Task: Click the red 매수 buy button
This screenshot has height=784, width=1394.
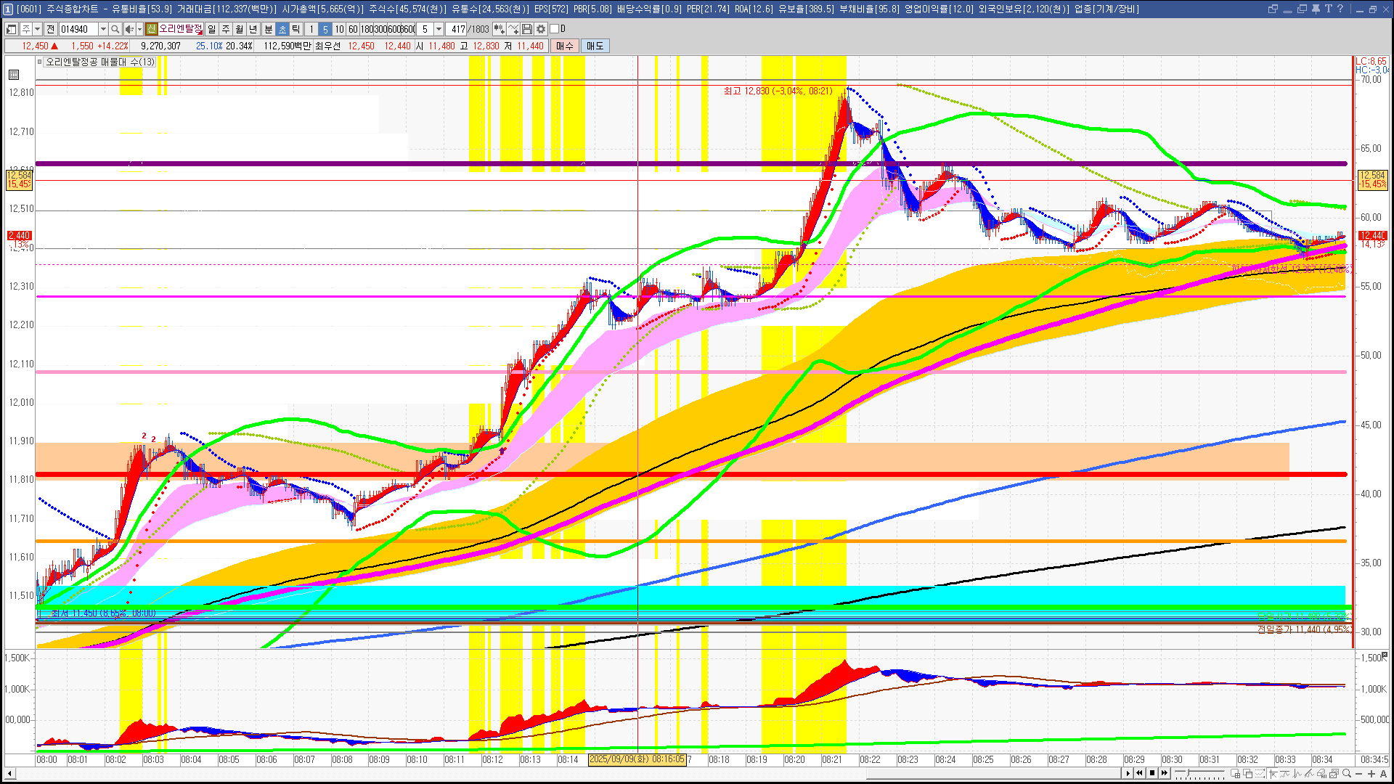Action: (564, 46)
